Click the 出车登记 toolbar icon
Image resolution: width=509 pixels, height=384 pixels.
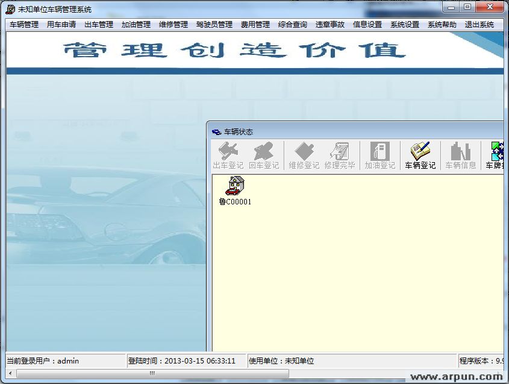click(228, 155)
